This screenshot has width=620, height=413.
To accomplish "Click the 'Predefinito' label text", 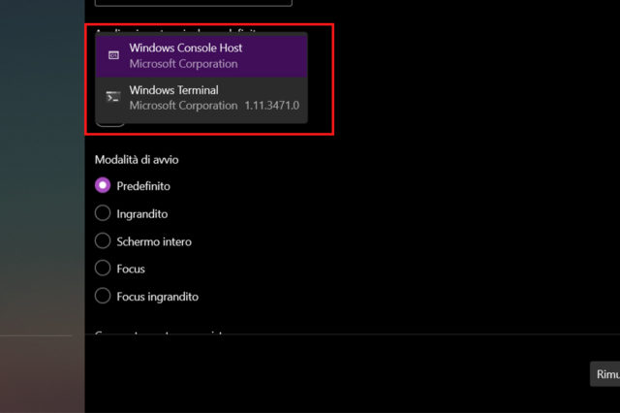I will (143, 186).
